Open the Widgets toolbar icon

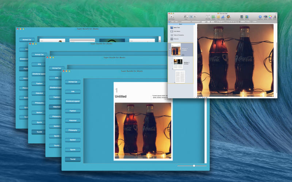click(x=228, y=17)
